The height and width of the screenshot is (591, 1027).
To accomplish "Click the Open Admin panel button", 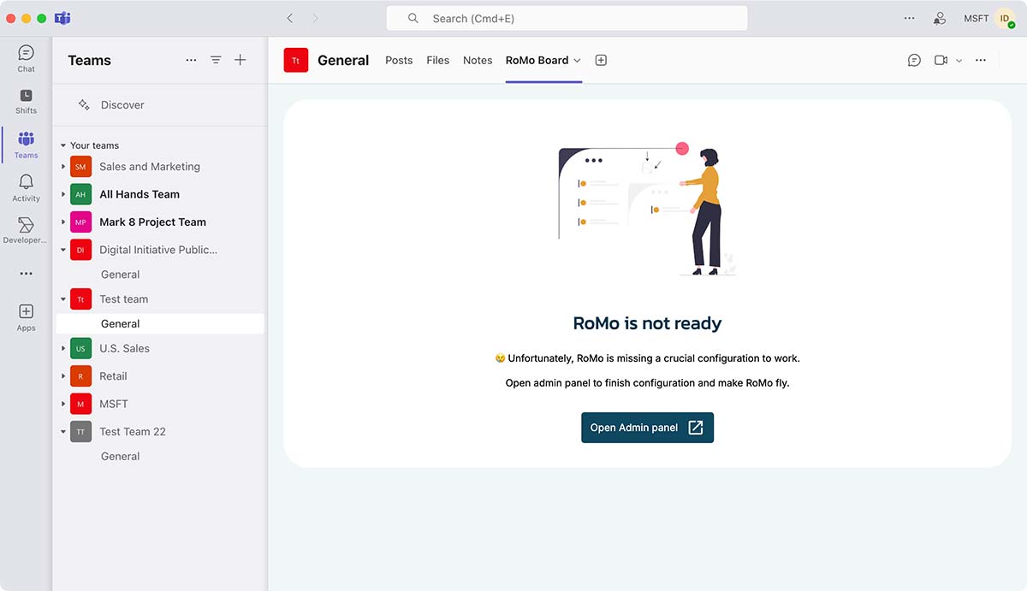I will click(647, 428).
